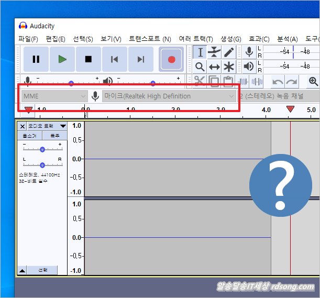Close the audio track with X button

[23, 126]
